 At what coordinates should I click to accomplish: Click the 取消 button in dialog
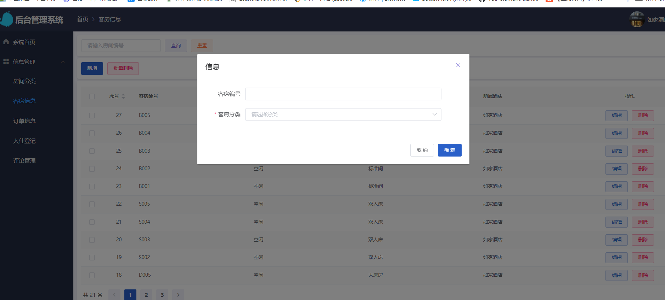422,150
